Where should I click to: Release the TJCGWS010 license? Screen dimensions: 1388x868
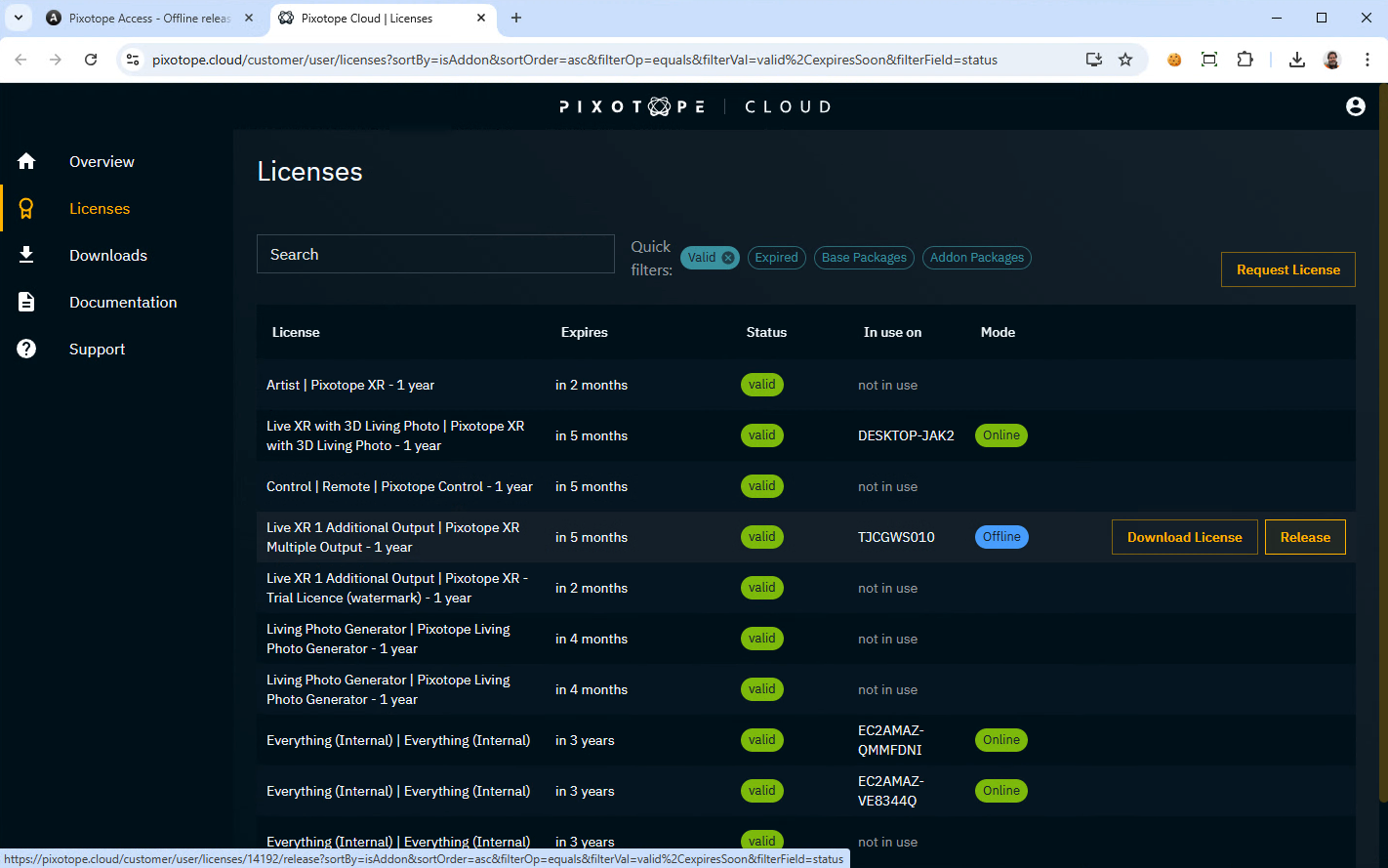pyautogui.click(x=1305, y=536)
